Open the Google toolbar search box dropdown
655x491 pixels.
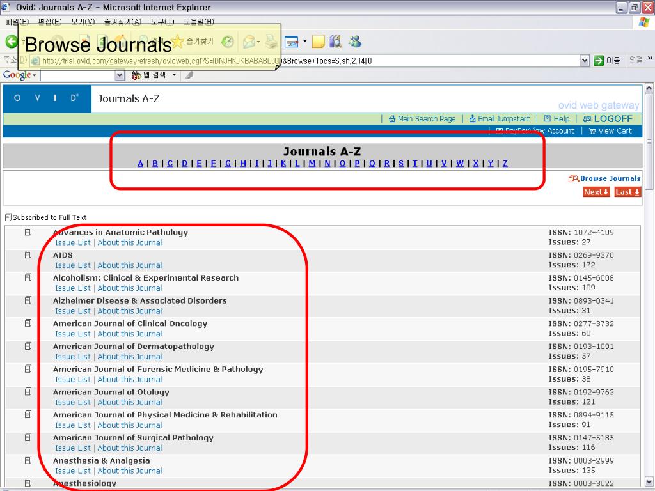click(120, 75)
